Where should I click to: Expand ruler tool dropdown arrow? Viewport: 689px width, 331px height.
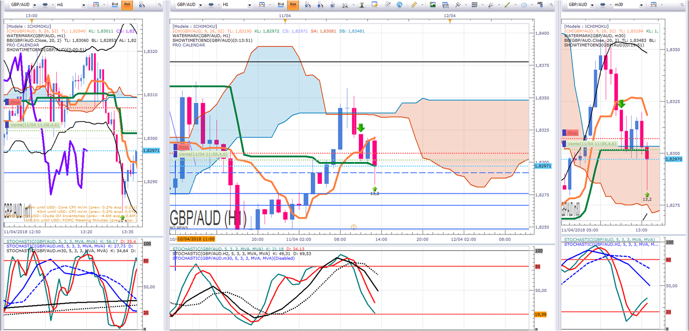pyautogui.click(x=422, y=5)
